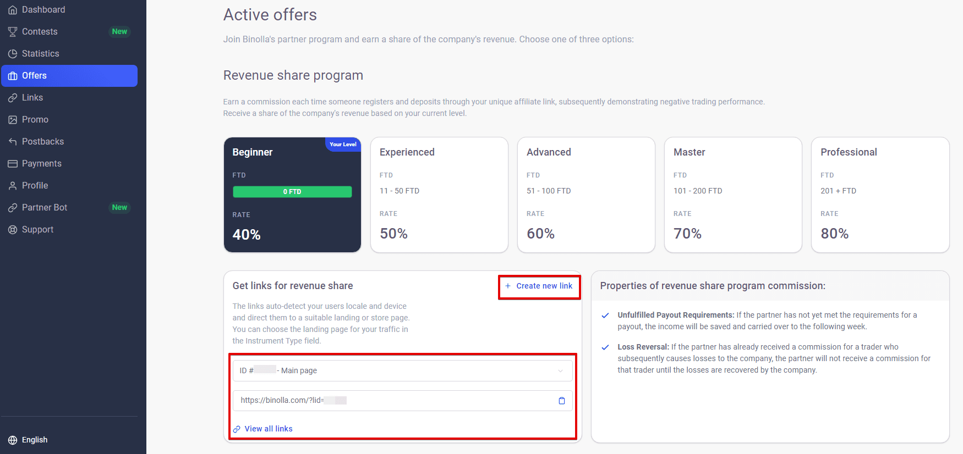
Task: Click the 70% rate value
Action: click(x=688, y=234)
